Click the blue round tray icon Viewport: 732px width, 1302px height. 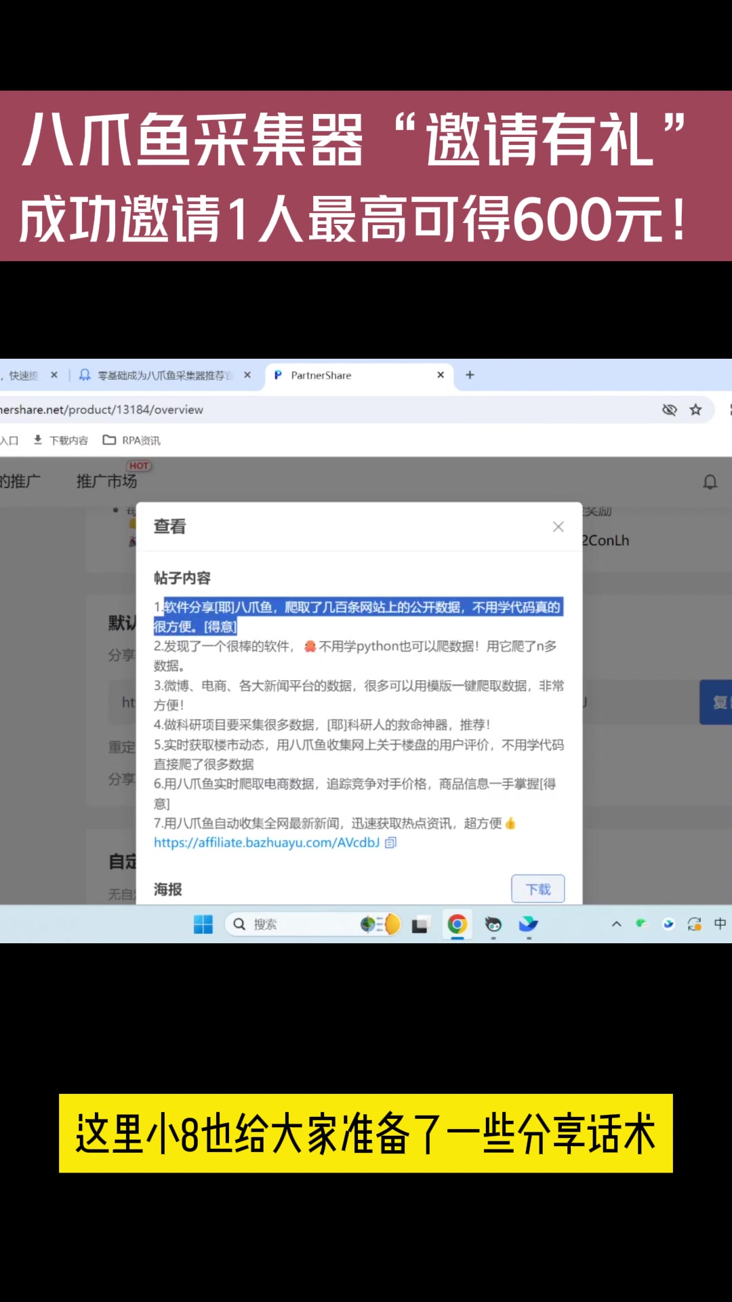coord(668,924)
